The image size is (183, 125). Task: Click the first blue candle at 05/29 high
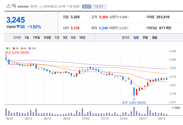coord(6,59)
